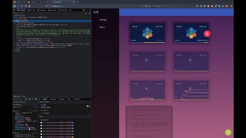Open the browser library icon
The width and height of the screenshot is (246, 138).
pyautogui.click(x=197, y=6)
